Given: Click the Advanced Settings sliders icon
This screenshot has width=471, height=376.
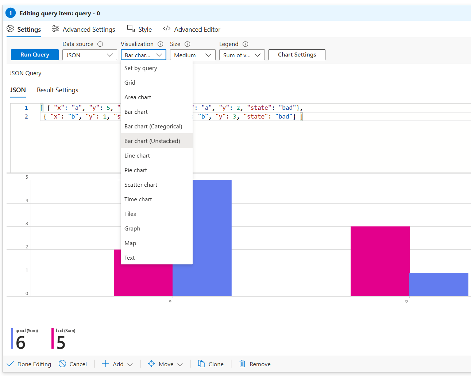Looking at the screenshot, I should [55, 28].
